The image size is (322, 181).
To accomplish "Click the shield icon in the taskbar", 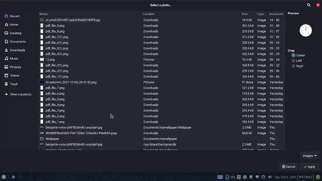I will 251,177.
